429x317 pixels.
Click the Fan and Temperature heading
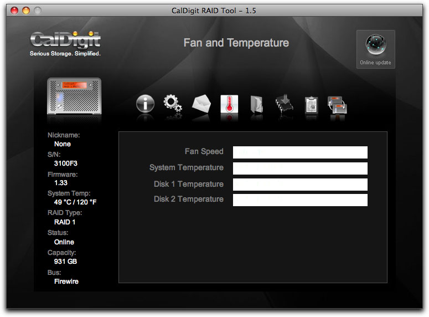[236, 43]
